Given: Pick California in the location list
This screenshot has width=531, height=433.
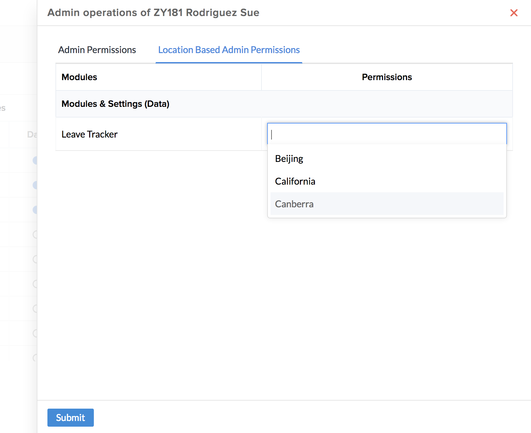Looking at the screenshot, I should (295, 181).
